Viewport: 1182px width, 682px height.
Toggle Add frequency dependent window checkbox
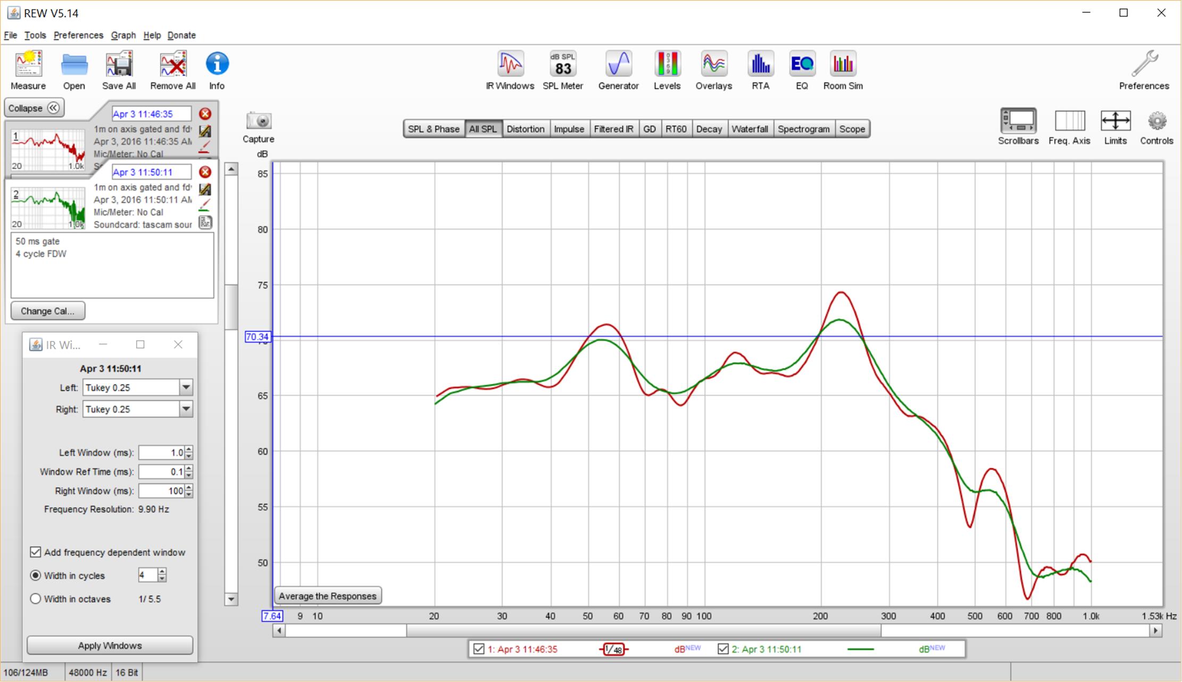tap(35, 552)
